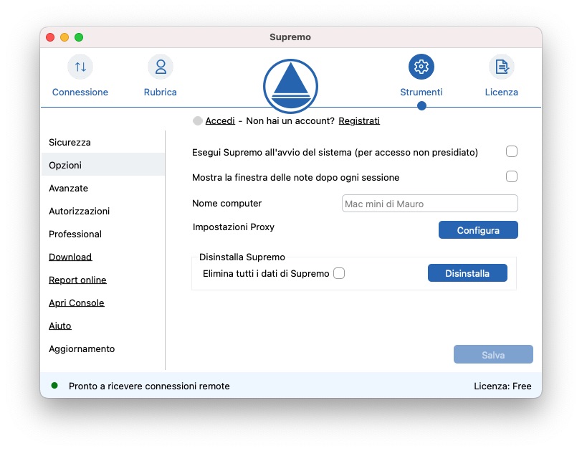Screen dimensions: 582x451
Task: Click the Licenza: Free status text
Action: [502, 386]
